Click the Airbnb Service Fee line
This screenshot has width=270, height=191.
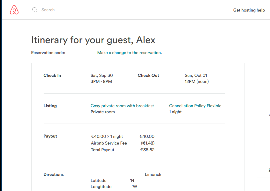pyautogui.click(x=109, y=143)
